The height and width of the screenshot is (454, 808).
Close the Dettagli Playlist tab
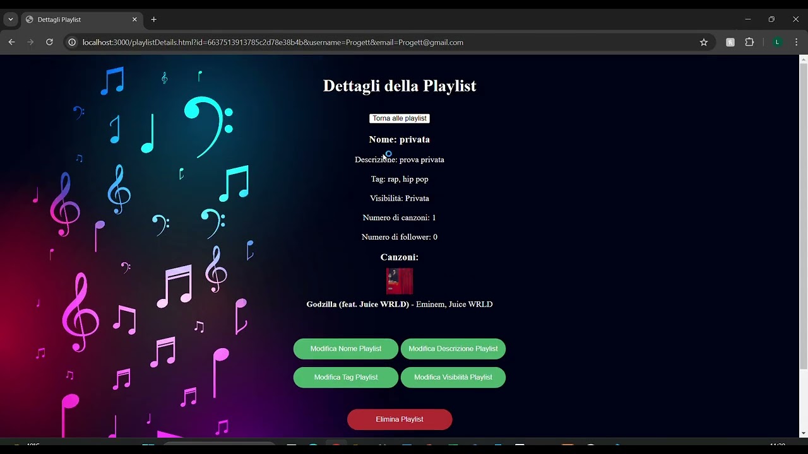134,20
